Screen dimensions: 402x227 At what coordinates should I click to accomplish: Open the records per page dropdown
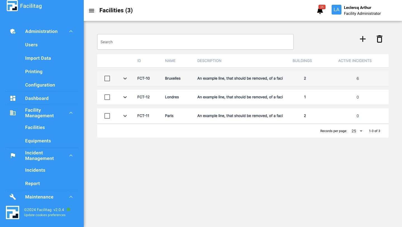(357, 131)
